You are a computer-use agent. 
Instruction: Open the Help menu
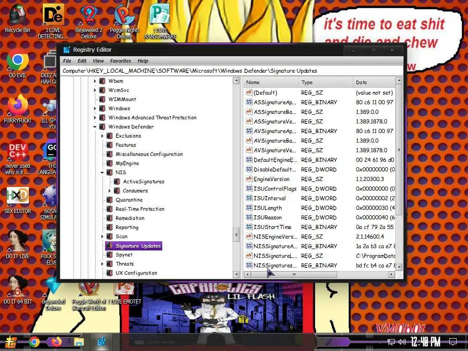[143, 61]
